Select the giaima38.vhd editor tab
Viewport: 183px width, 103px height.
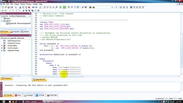coord(39,80)
